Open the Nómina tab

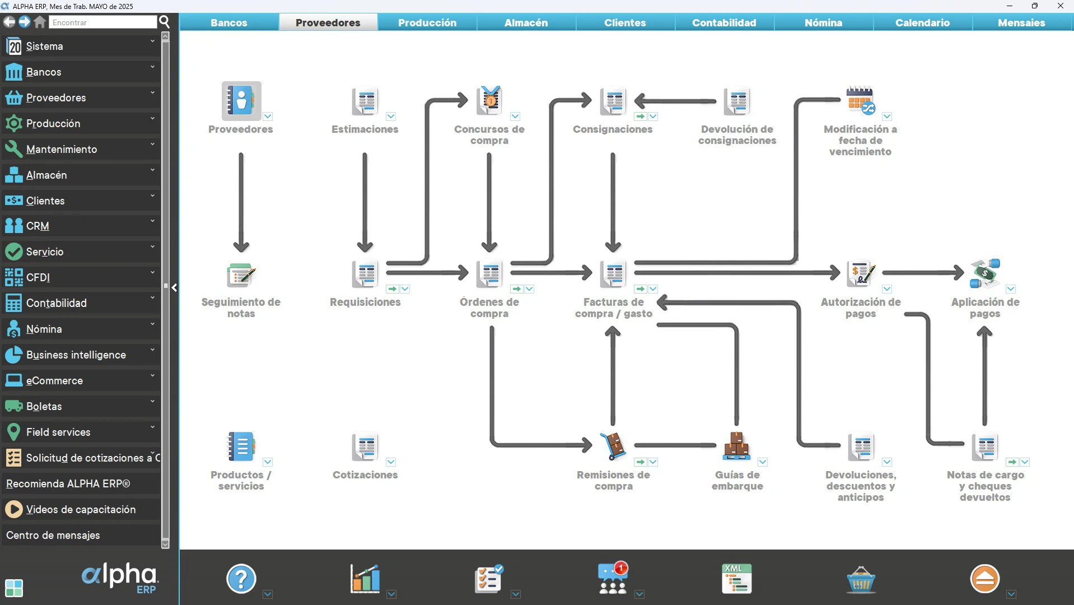823,22
